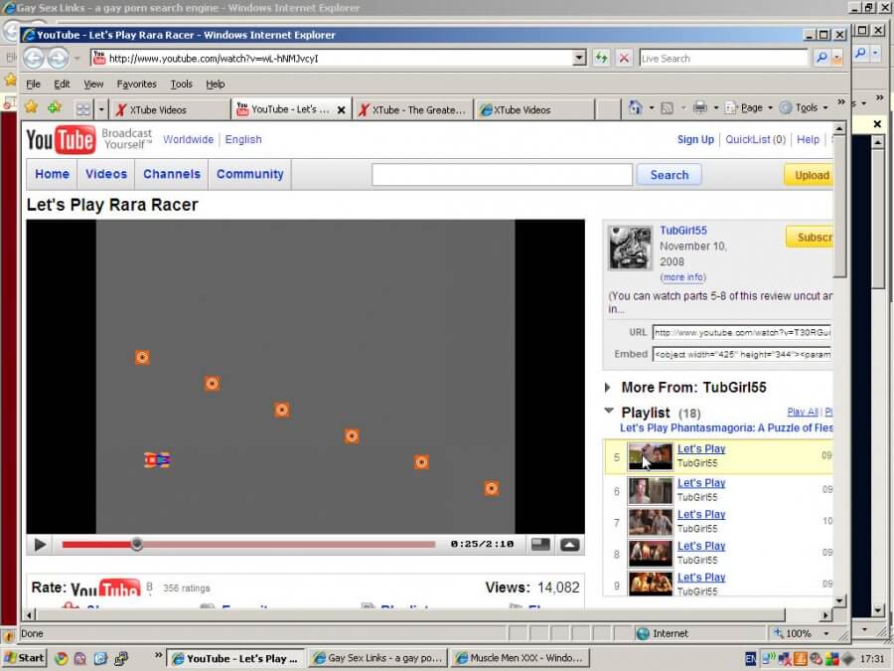Click the Add to Favorites icon
This screenshot has height=671, width=894.
click(x=55, y=107)
